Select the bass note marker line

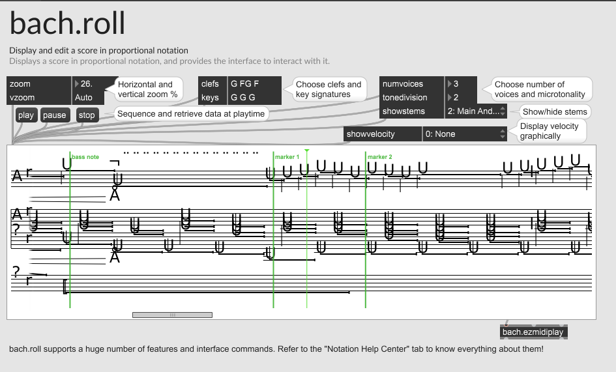70,230
